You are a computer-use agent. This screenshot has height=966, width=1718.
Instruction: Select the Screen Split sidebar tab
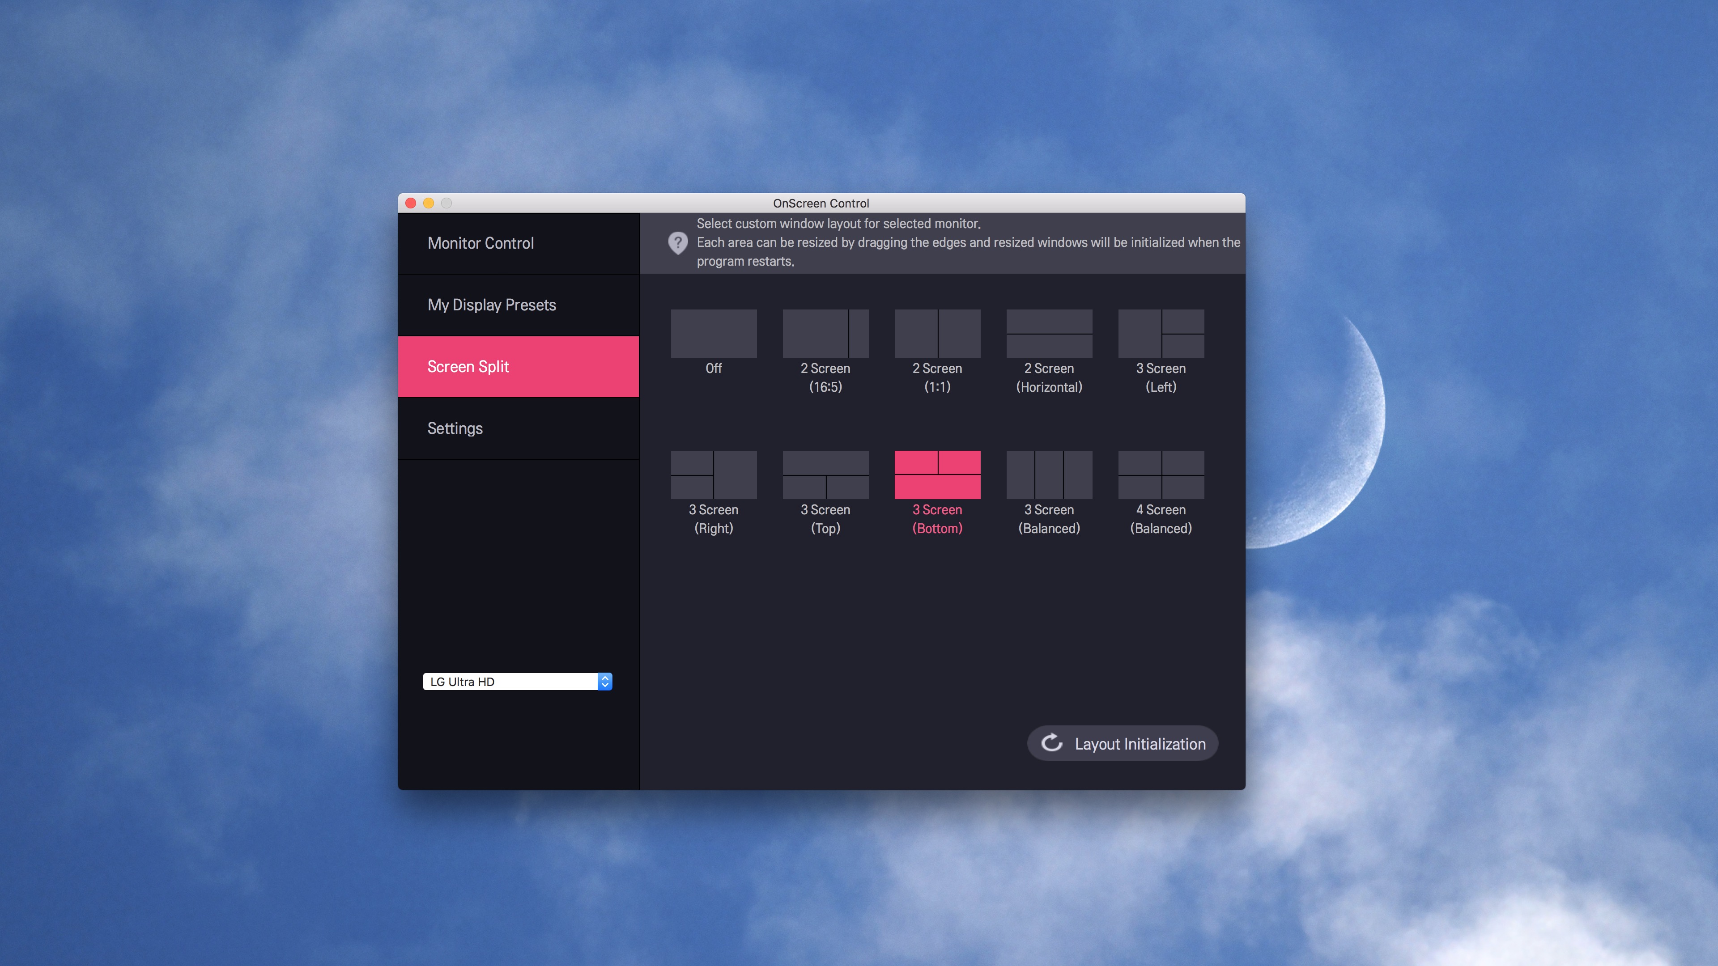pos(468,367)
